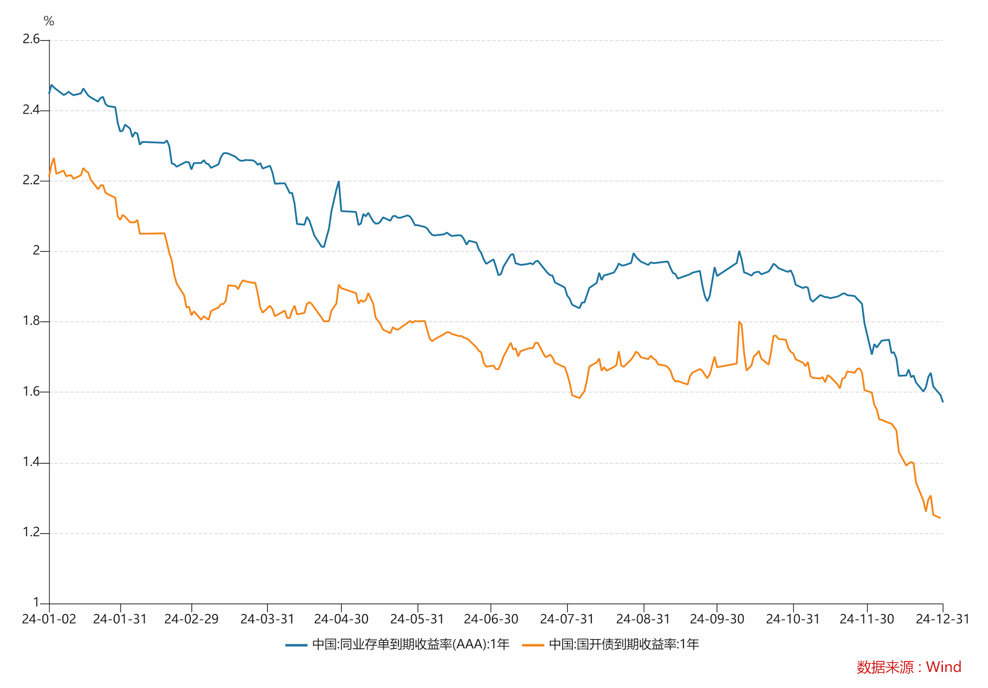Select the 24-09-30 date tick label
The width and height of the screenshot is (988, 688).
(717, 619)
